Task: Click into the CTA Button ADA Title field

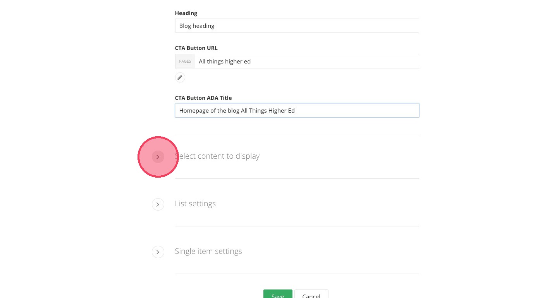Action: click(349, 110)
